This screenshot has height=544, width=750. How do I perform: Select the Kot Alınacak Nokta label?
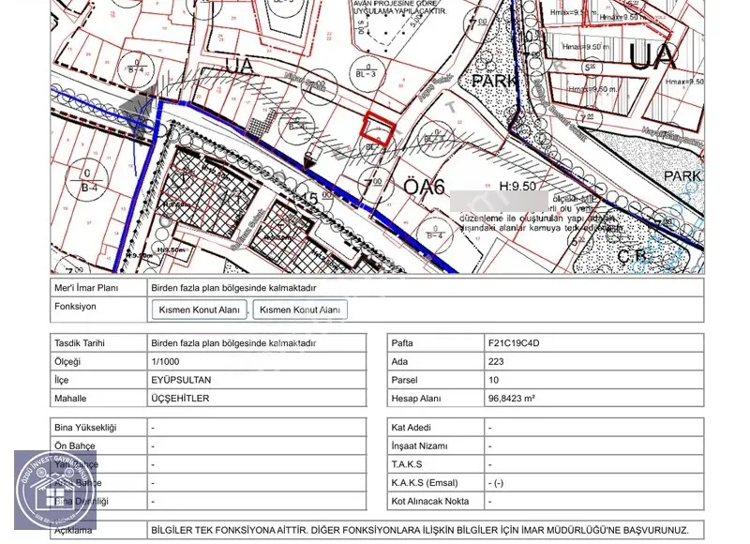pos(430,501)
